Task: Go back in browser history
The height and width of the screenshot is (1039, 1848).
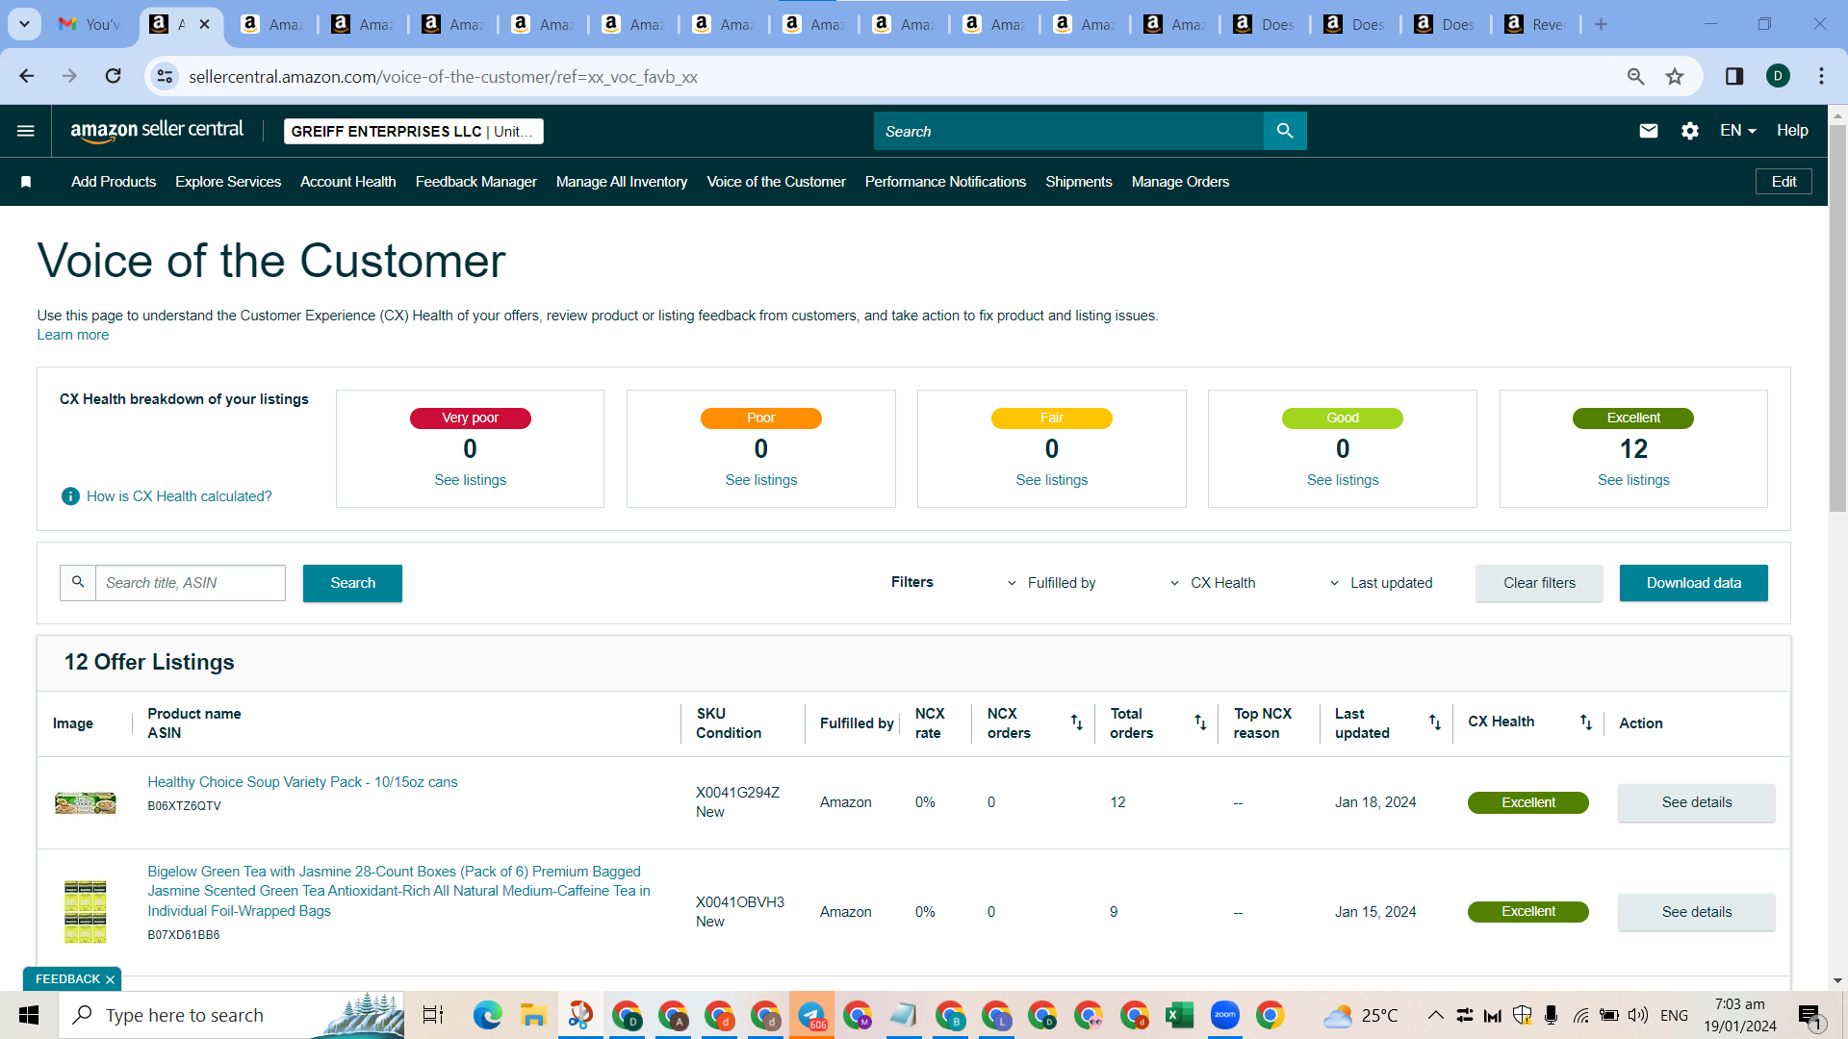Action: pos(27,76)
